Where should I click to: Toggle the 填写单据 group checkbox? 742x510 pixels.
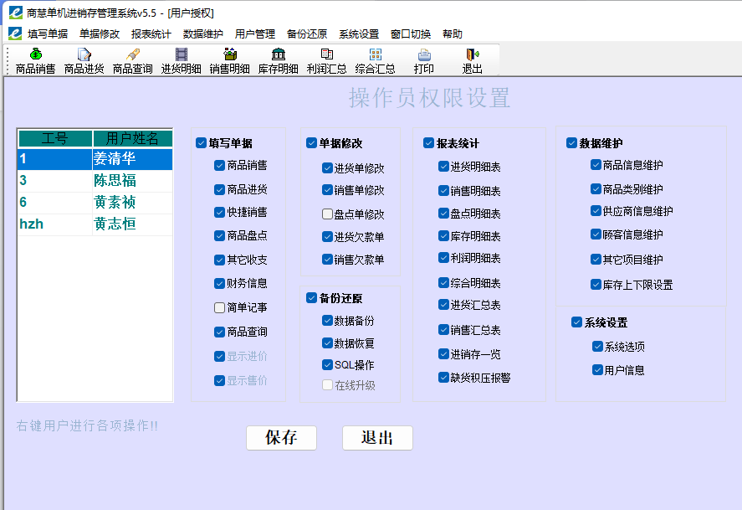201,143
